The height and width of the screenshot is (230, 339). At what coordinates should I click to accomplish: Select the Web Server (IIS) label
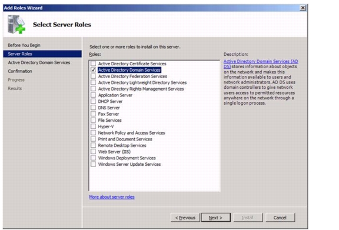coord(114,152)
